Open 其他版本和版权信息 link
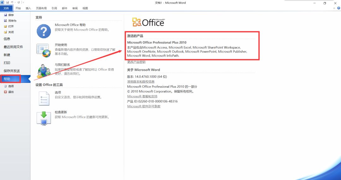This screenshot has height=180, width=341. pos(141,82)
